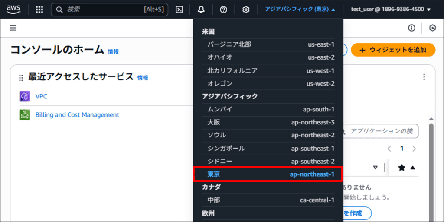Click the Billing and Cost Management icon
This screenshot has width=444, height=222.
25,115
